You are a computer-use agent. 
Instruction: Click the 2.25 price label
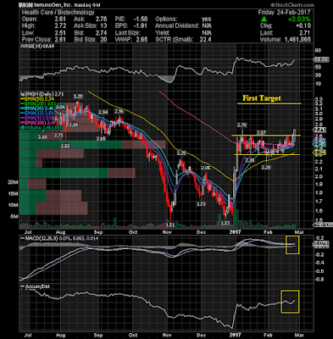tap(181, 153)
